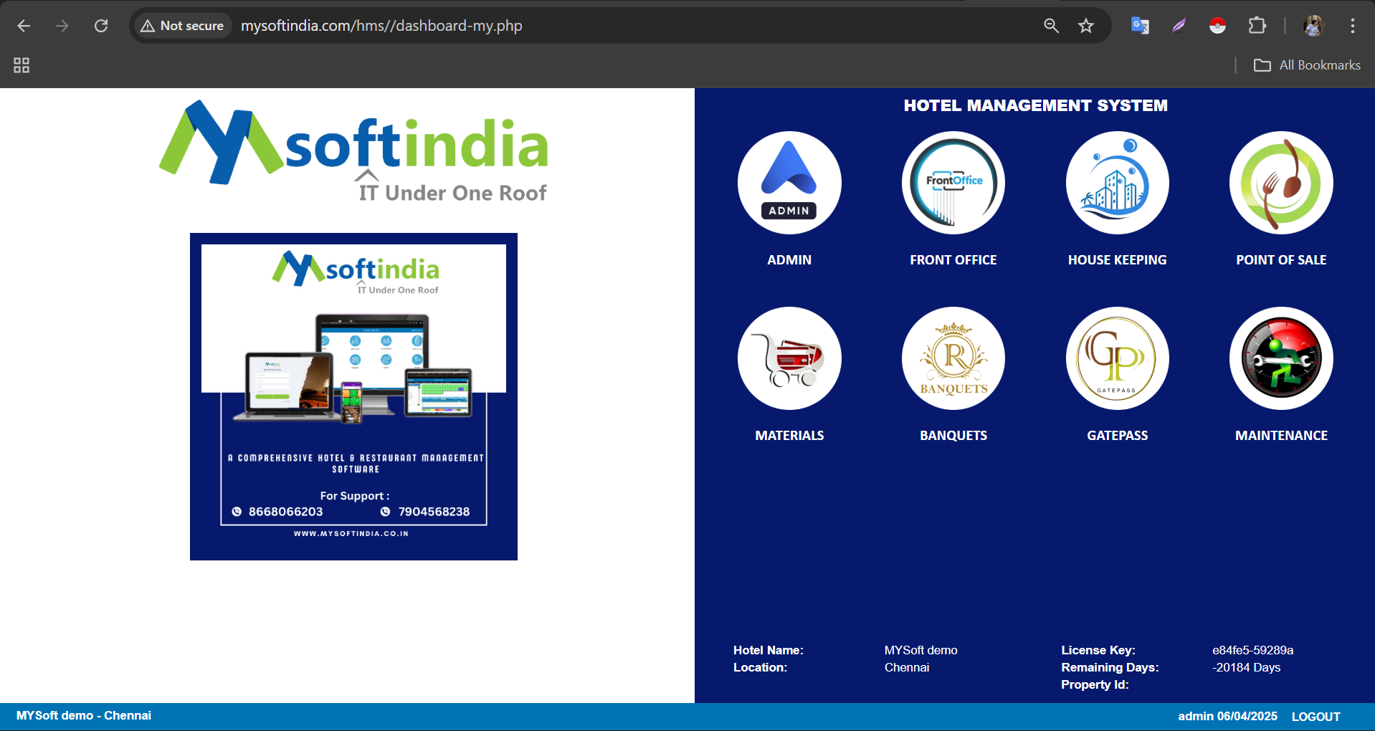Open the Front Office module icon
This screenshot has height=731, width=1375.
pyautogui.click(x=953, y=183)
